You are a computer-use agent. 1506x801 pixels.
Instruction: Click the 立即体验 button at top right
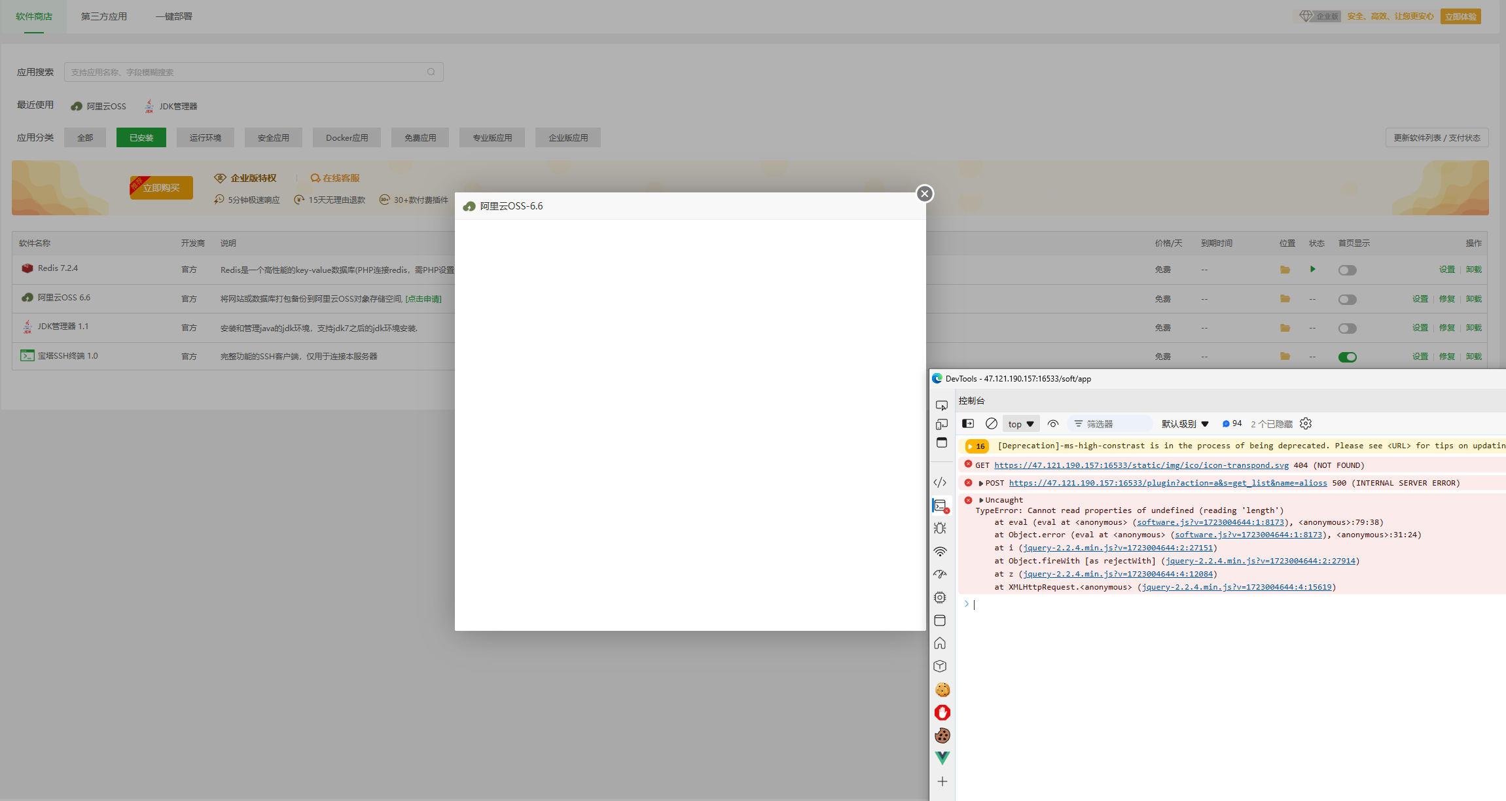(x=1460, y=16)
